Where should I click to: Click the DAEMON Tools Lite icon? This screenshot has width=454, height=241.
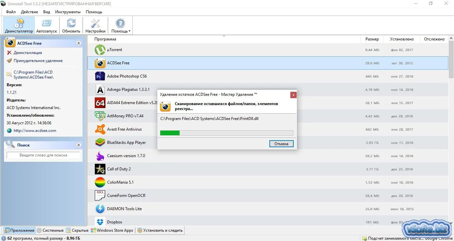(x=100, y=209)
